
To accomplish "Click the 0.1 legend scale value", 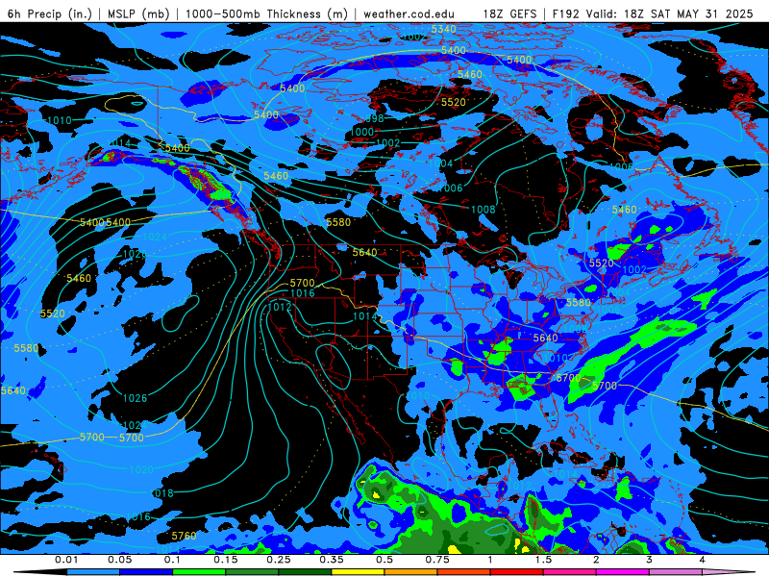I will (x=172, y=560).
